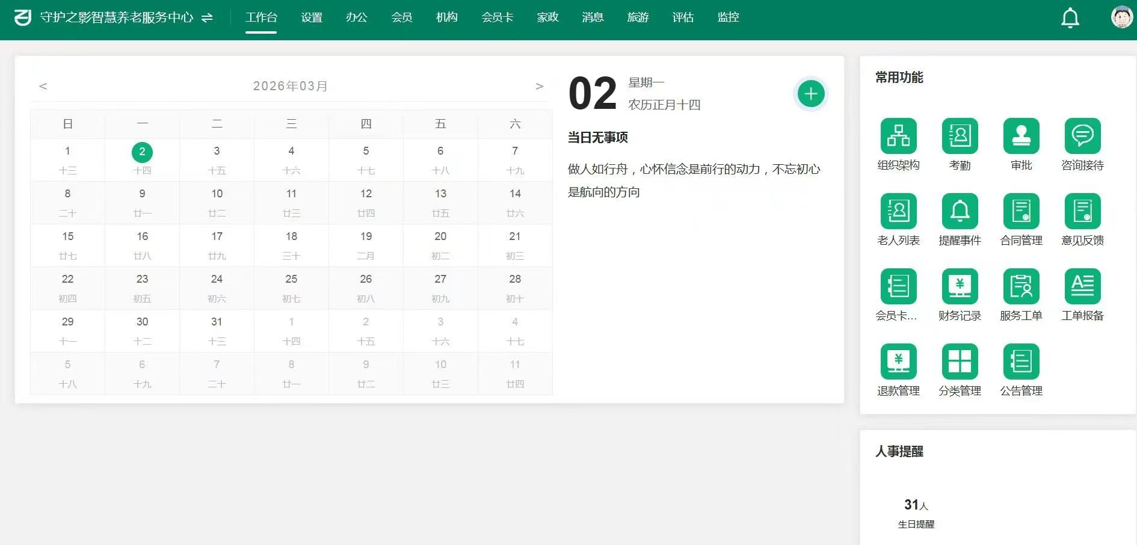The width and height of the screenshot is (1137, 545).
Task: Open the 意见反馈 feedback icon
Action: click(1082, 211)
